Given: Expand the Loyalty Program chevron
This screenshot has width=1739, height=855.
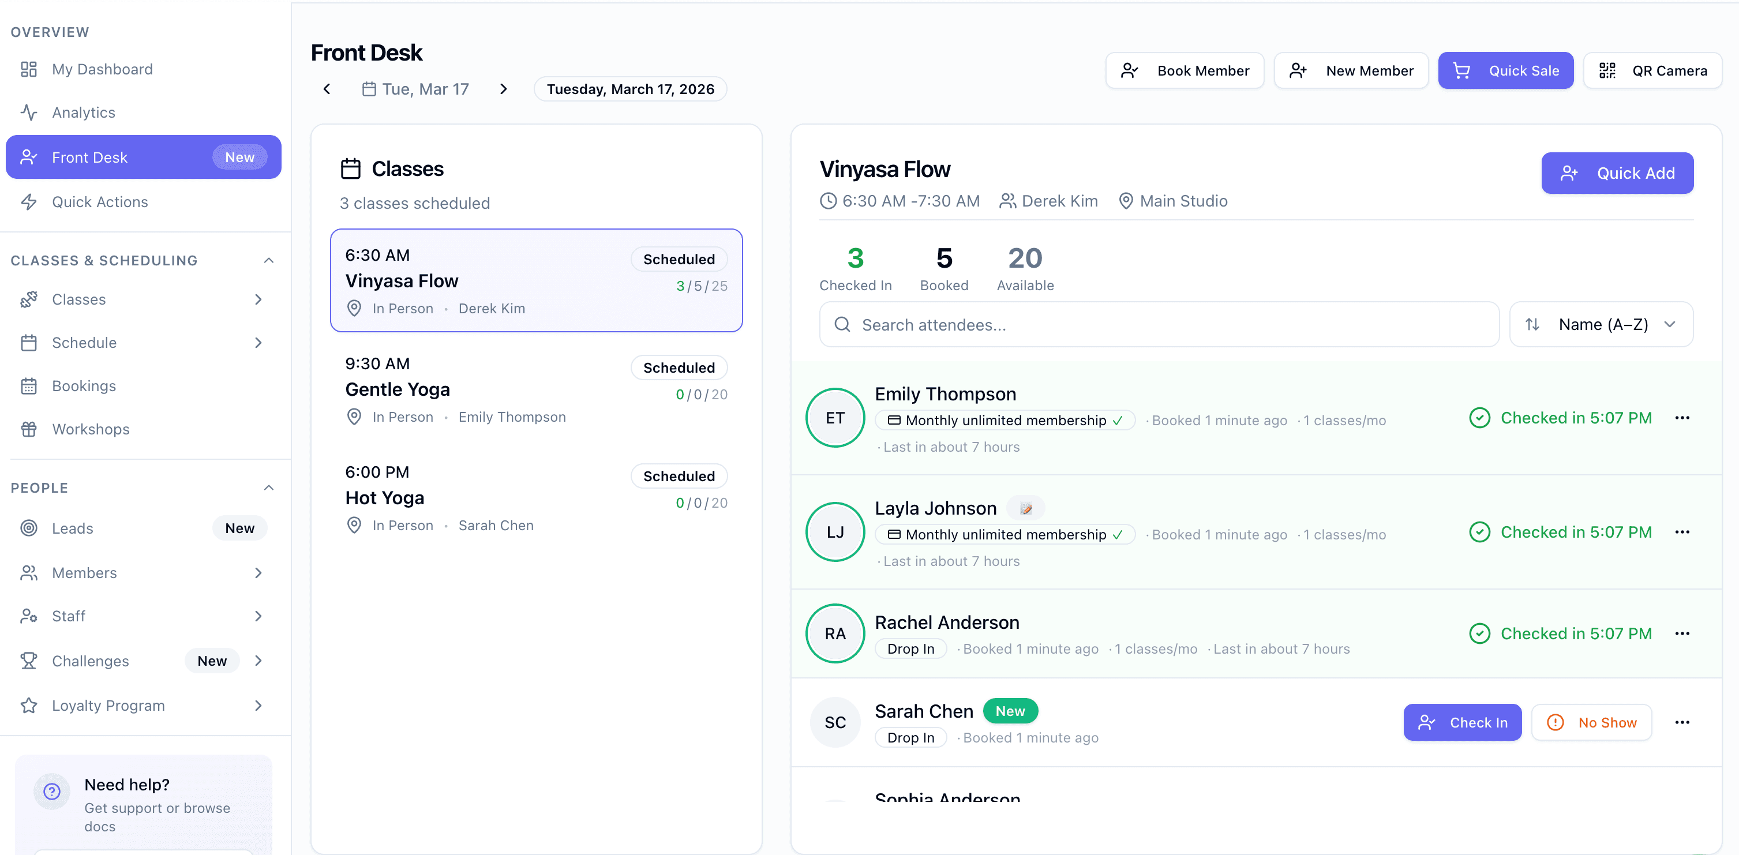Looking at the screenshot, I should coord(258,705).
